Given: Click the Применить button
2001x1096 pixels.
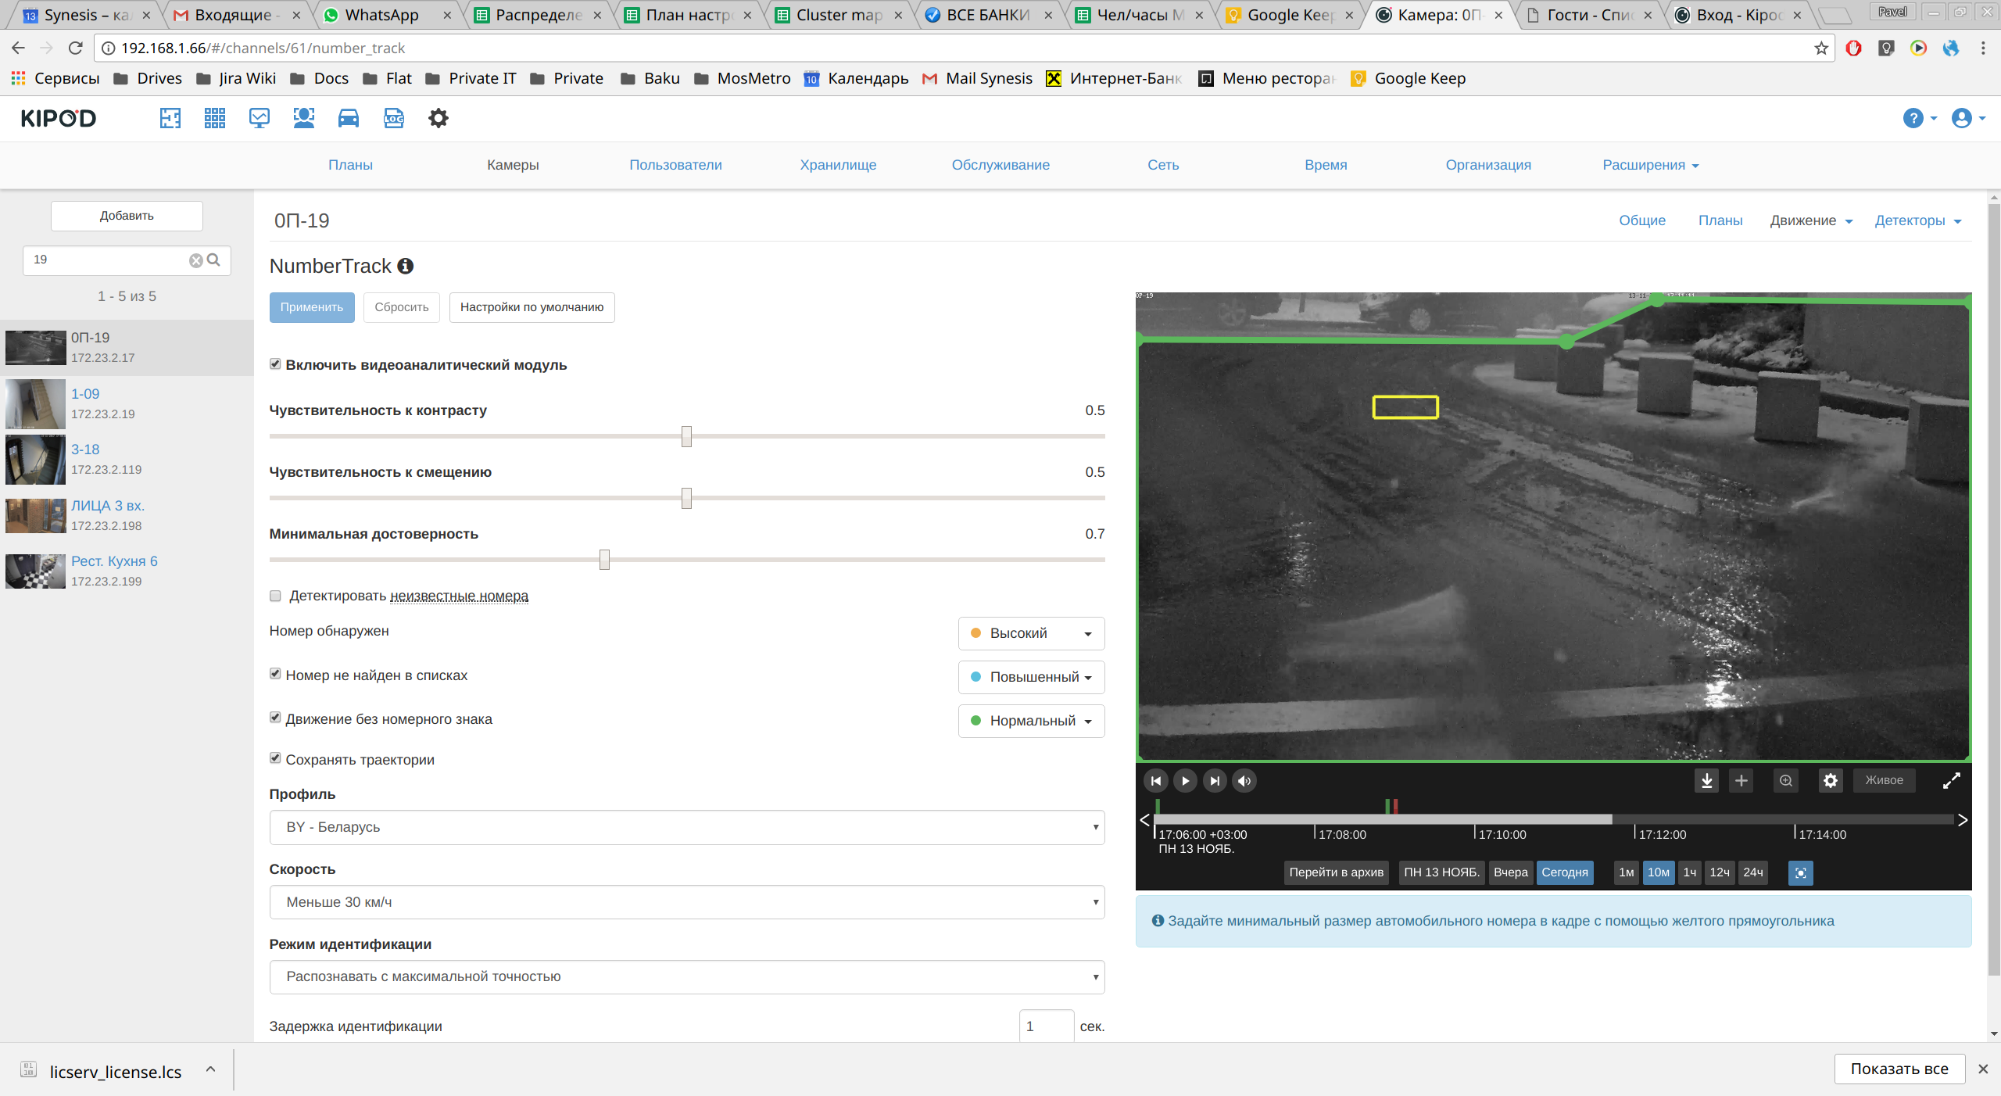Looking at the screenshot, I should point(312,307).
